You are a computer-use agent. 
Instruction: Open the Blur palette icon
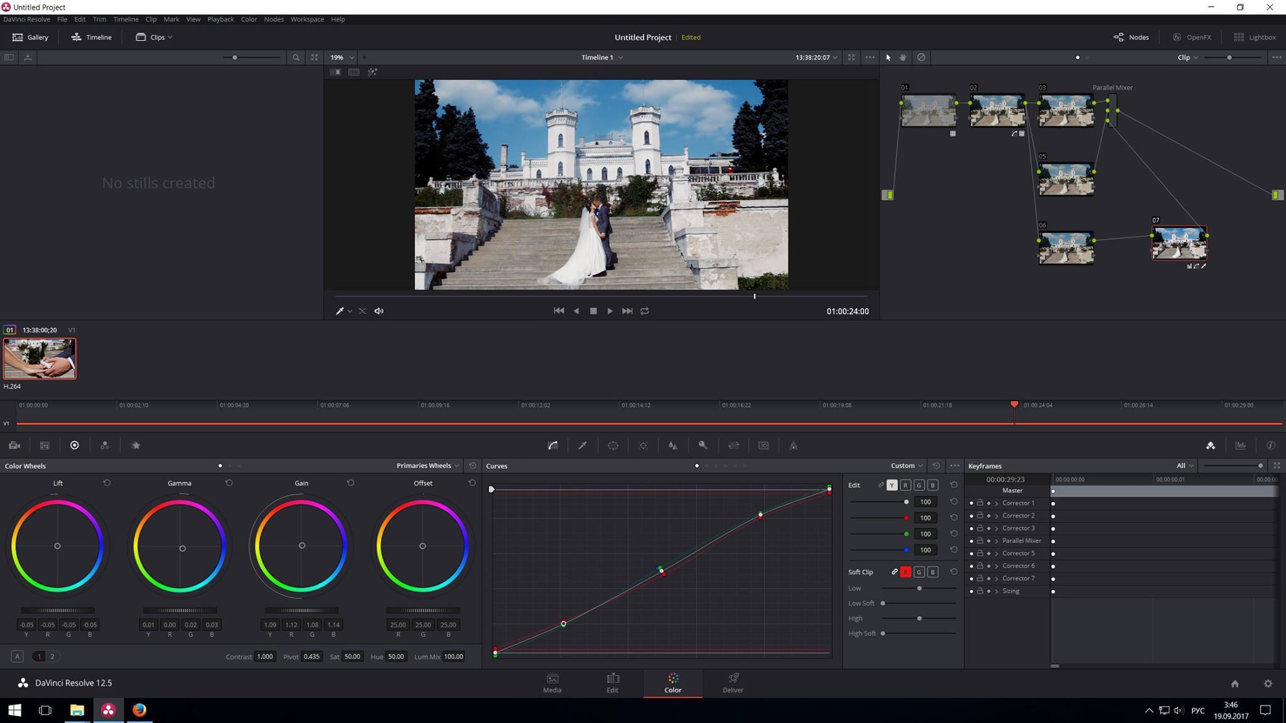tap(673, 446)
